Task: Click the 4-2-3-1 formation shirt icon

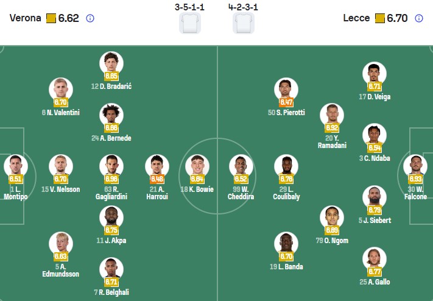Action: [244, 23]
